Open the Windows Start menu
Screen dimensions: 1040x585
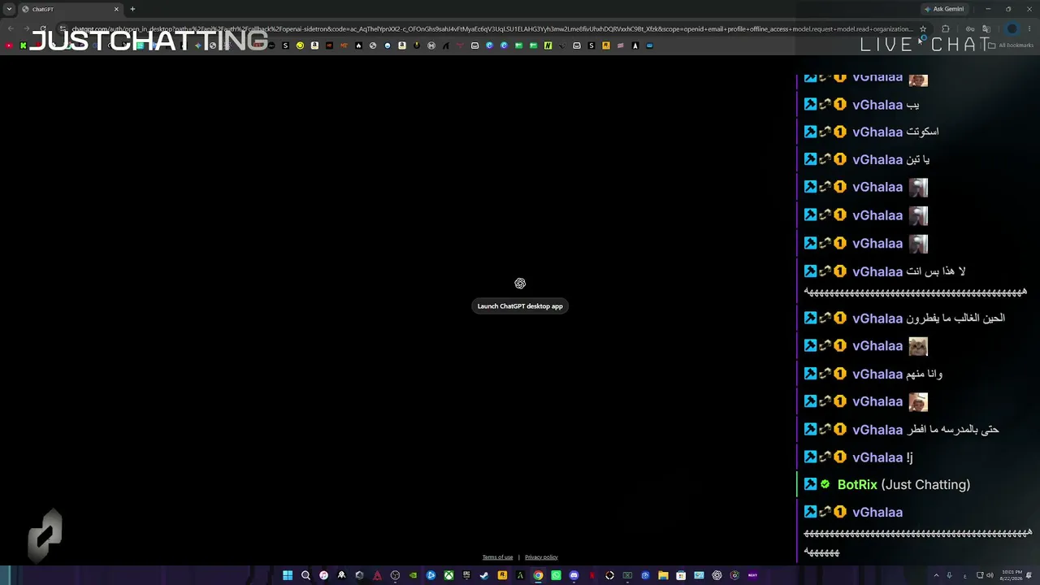point(288,575)
